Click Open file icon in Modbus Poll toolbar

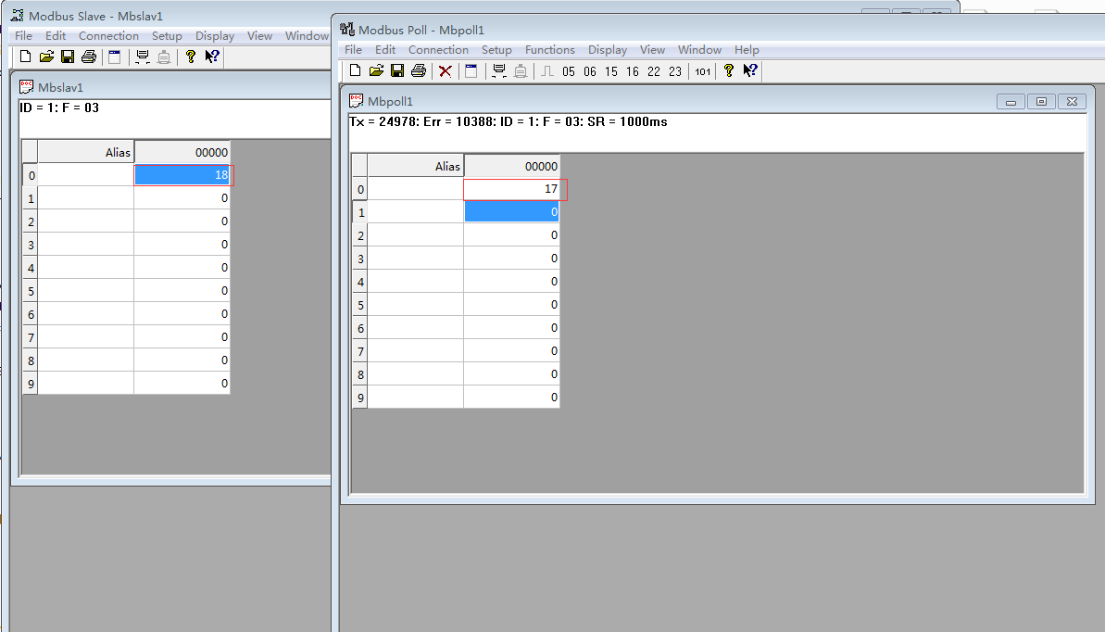pos(376,70)
